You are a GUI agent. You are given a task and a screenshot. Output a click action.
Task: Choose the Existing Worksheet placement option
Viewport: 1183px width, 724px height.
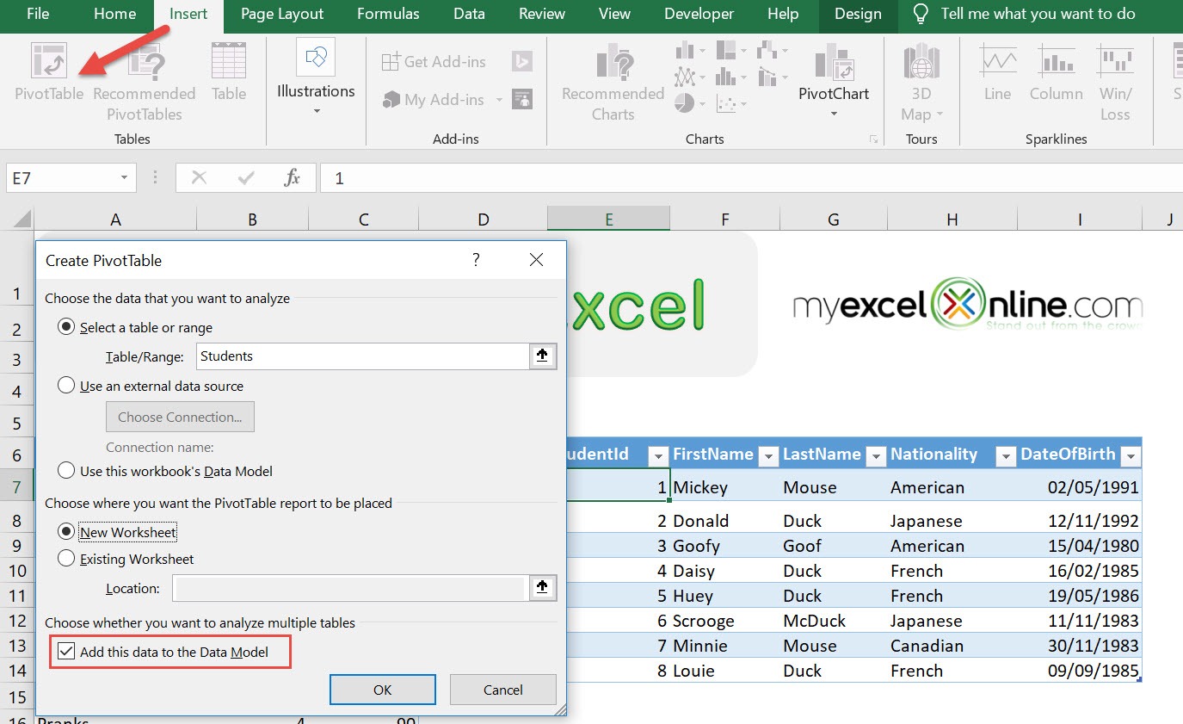click(x=66, y=560)
